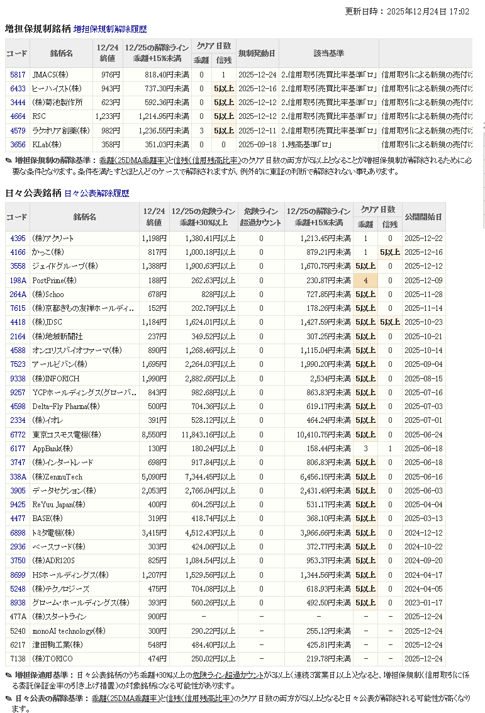
Task: Open code 3656 KLab link
Action: click(18, 144)
